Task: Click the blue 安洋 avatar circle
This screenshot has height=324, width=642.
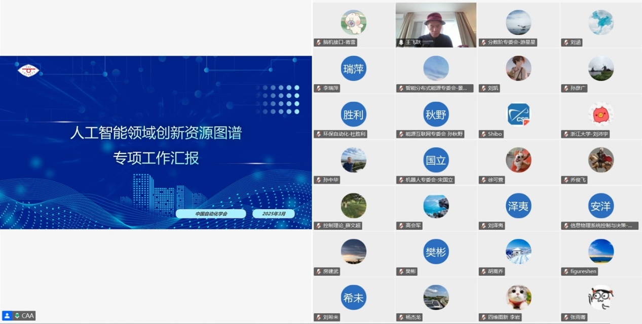Action: (601, 206)
